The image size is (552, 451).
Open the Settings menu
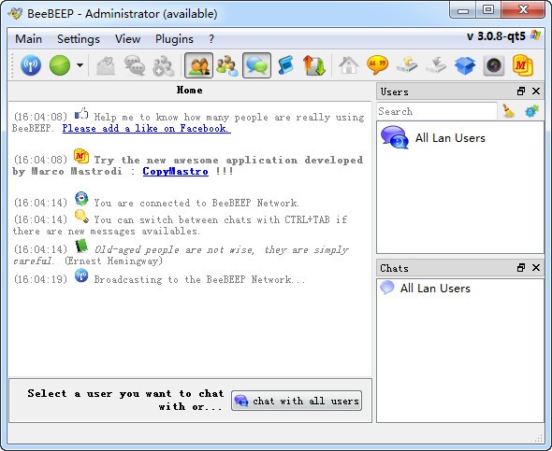pos(79,39)
